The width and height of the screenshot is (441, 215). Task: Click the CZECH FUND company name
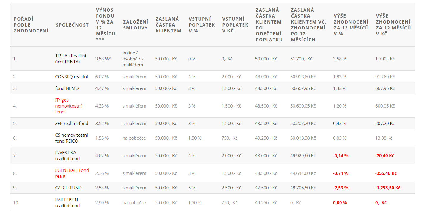tap(68, 188)
